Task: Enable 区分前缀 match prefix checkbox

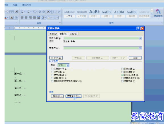Action: (x=122, y=69)
